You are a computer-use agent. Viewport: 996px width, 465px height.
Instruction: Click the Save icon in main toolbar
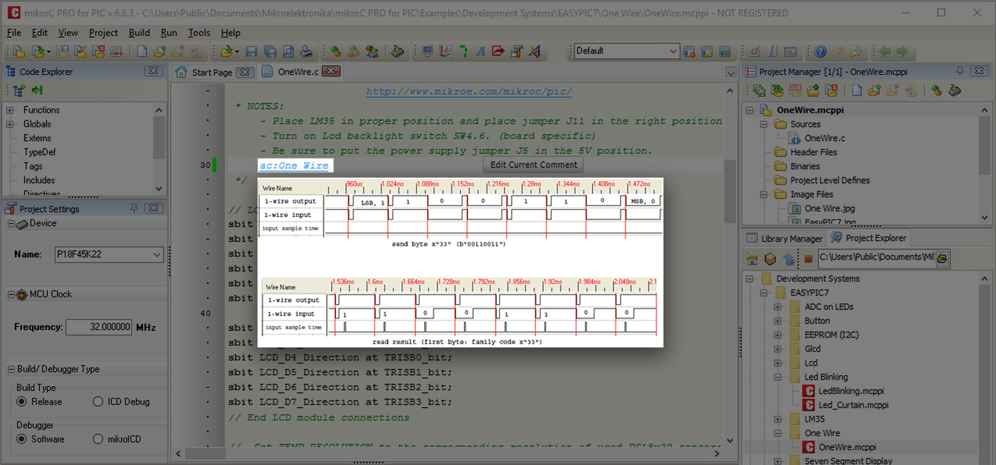[251, 51]
